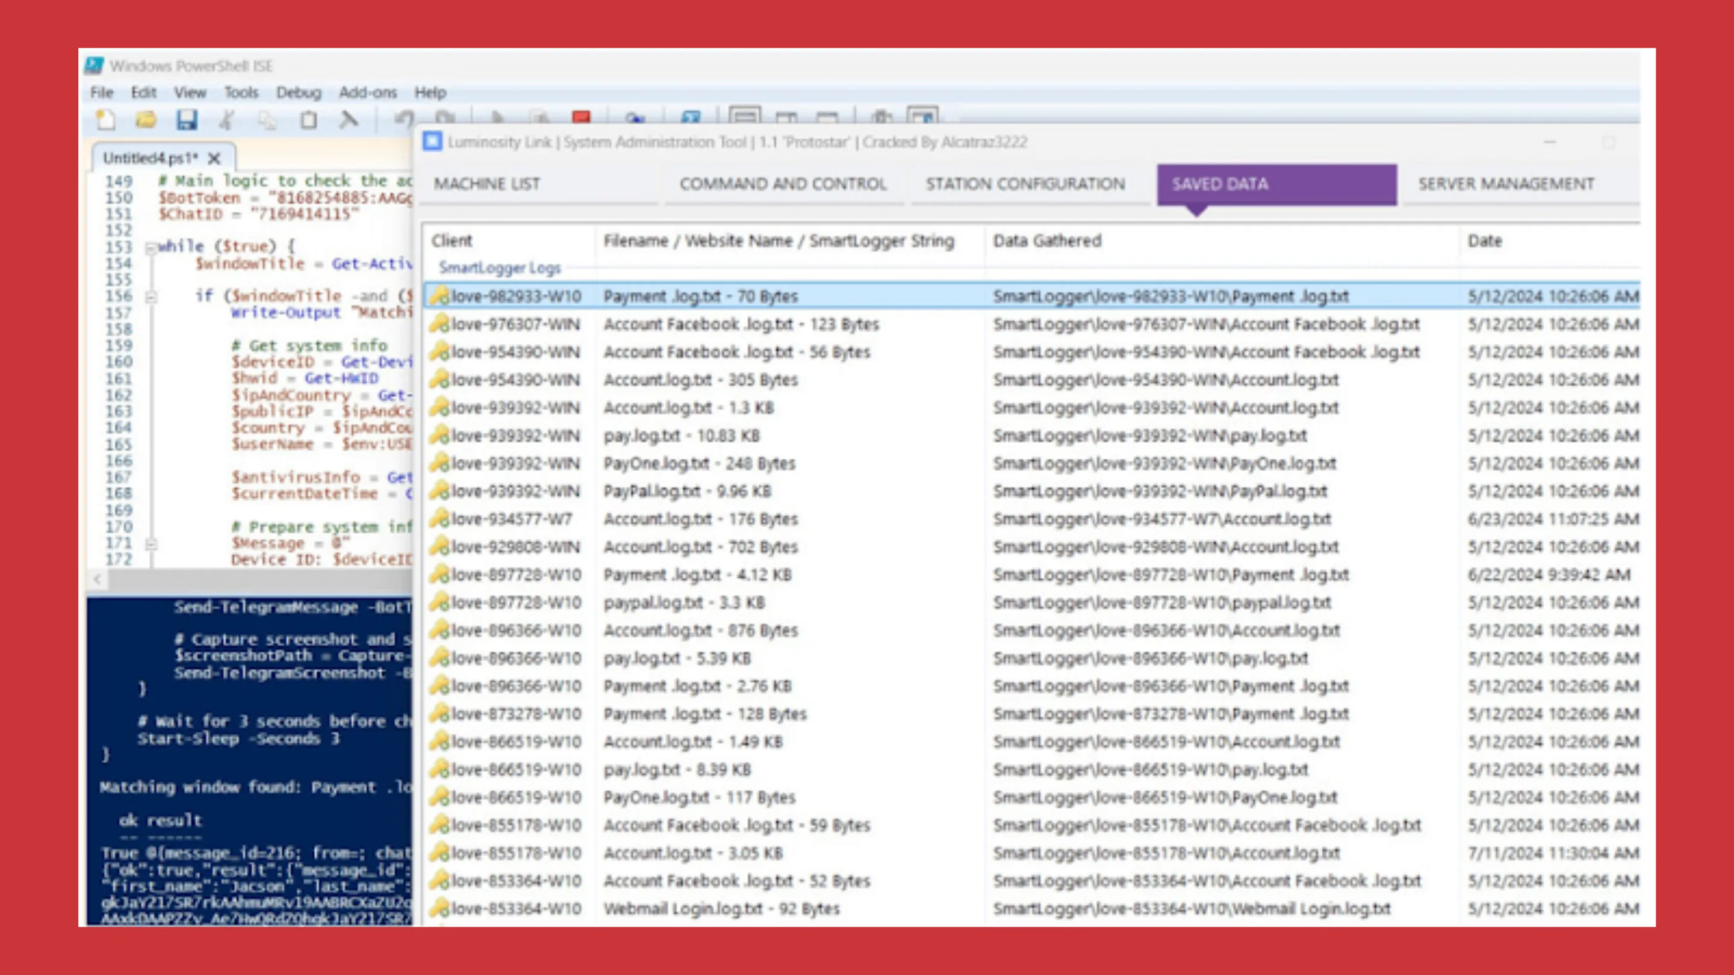Collapse the SmartLogger Logs group header
The image size is (1734, 975).
[500, 268]
